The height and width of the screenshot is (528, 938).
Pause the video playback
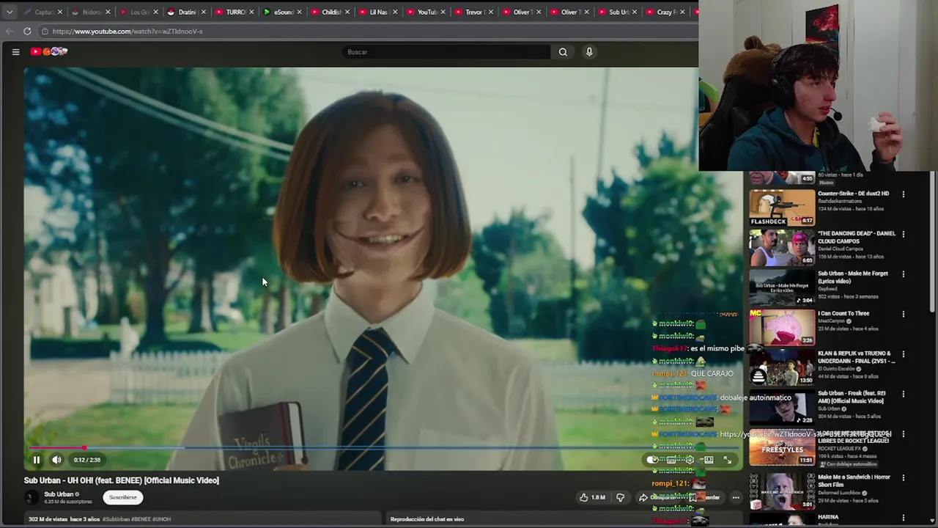[x=36, y=460]
